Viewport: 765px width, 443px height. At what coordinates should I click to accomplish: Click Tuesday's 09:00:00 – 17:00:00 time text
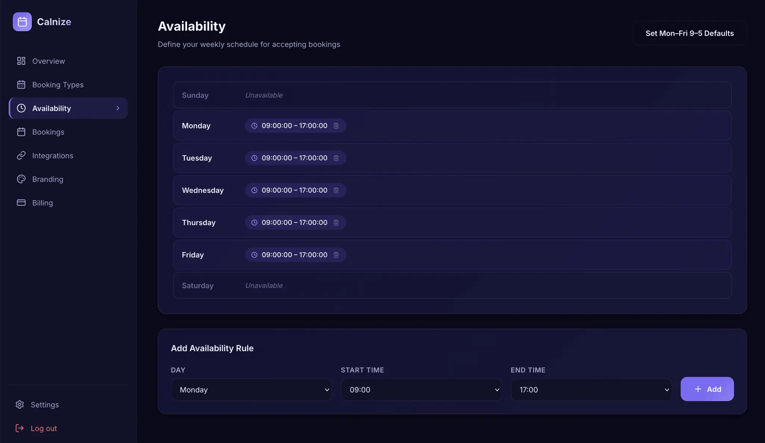point(294,158)
